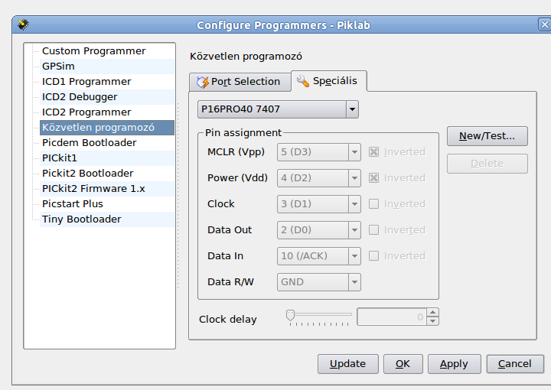The height and width of the screenshot is (390, 551).
Task: Click the Clock delay slider handle
Action: [x=291, y=314]
